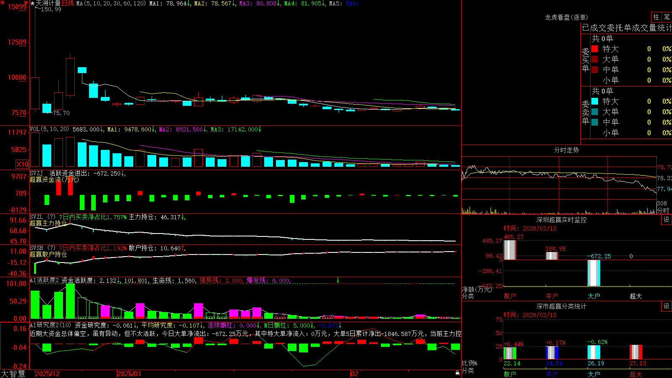The width and height of the screenshot is (672, 378).
Task: Click 大户 26.19 bar in 分类统计
Action: click(x=593, y=352)
